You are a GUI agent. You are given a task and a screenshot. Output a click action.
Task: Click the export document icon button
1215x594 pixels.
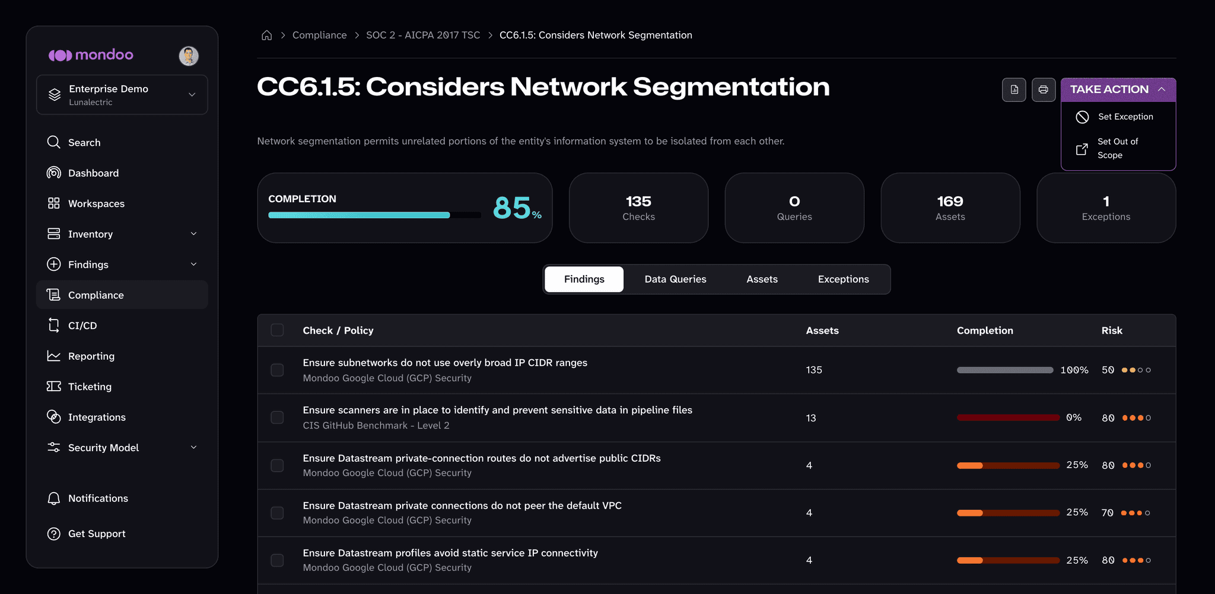tap(1014, 90)
